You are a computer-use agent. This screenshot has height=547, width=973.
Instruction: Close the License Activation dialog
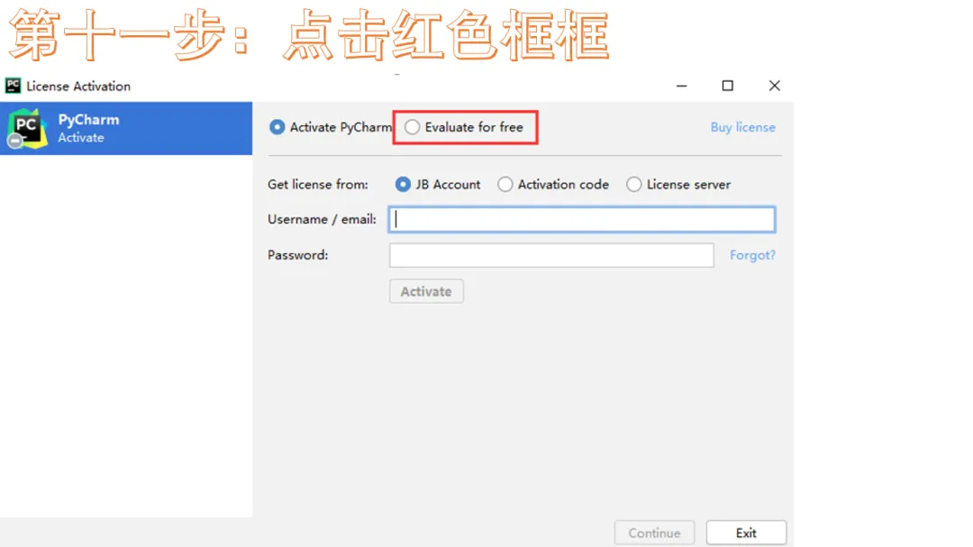click(x=775, y=86)
